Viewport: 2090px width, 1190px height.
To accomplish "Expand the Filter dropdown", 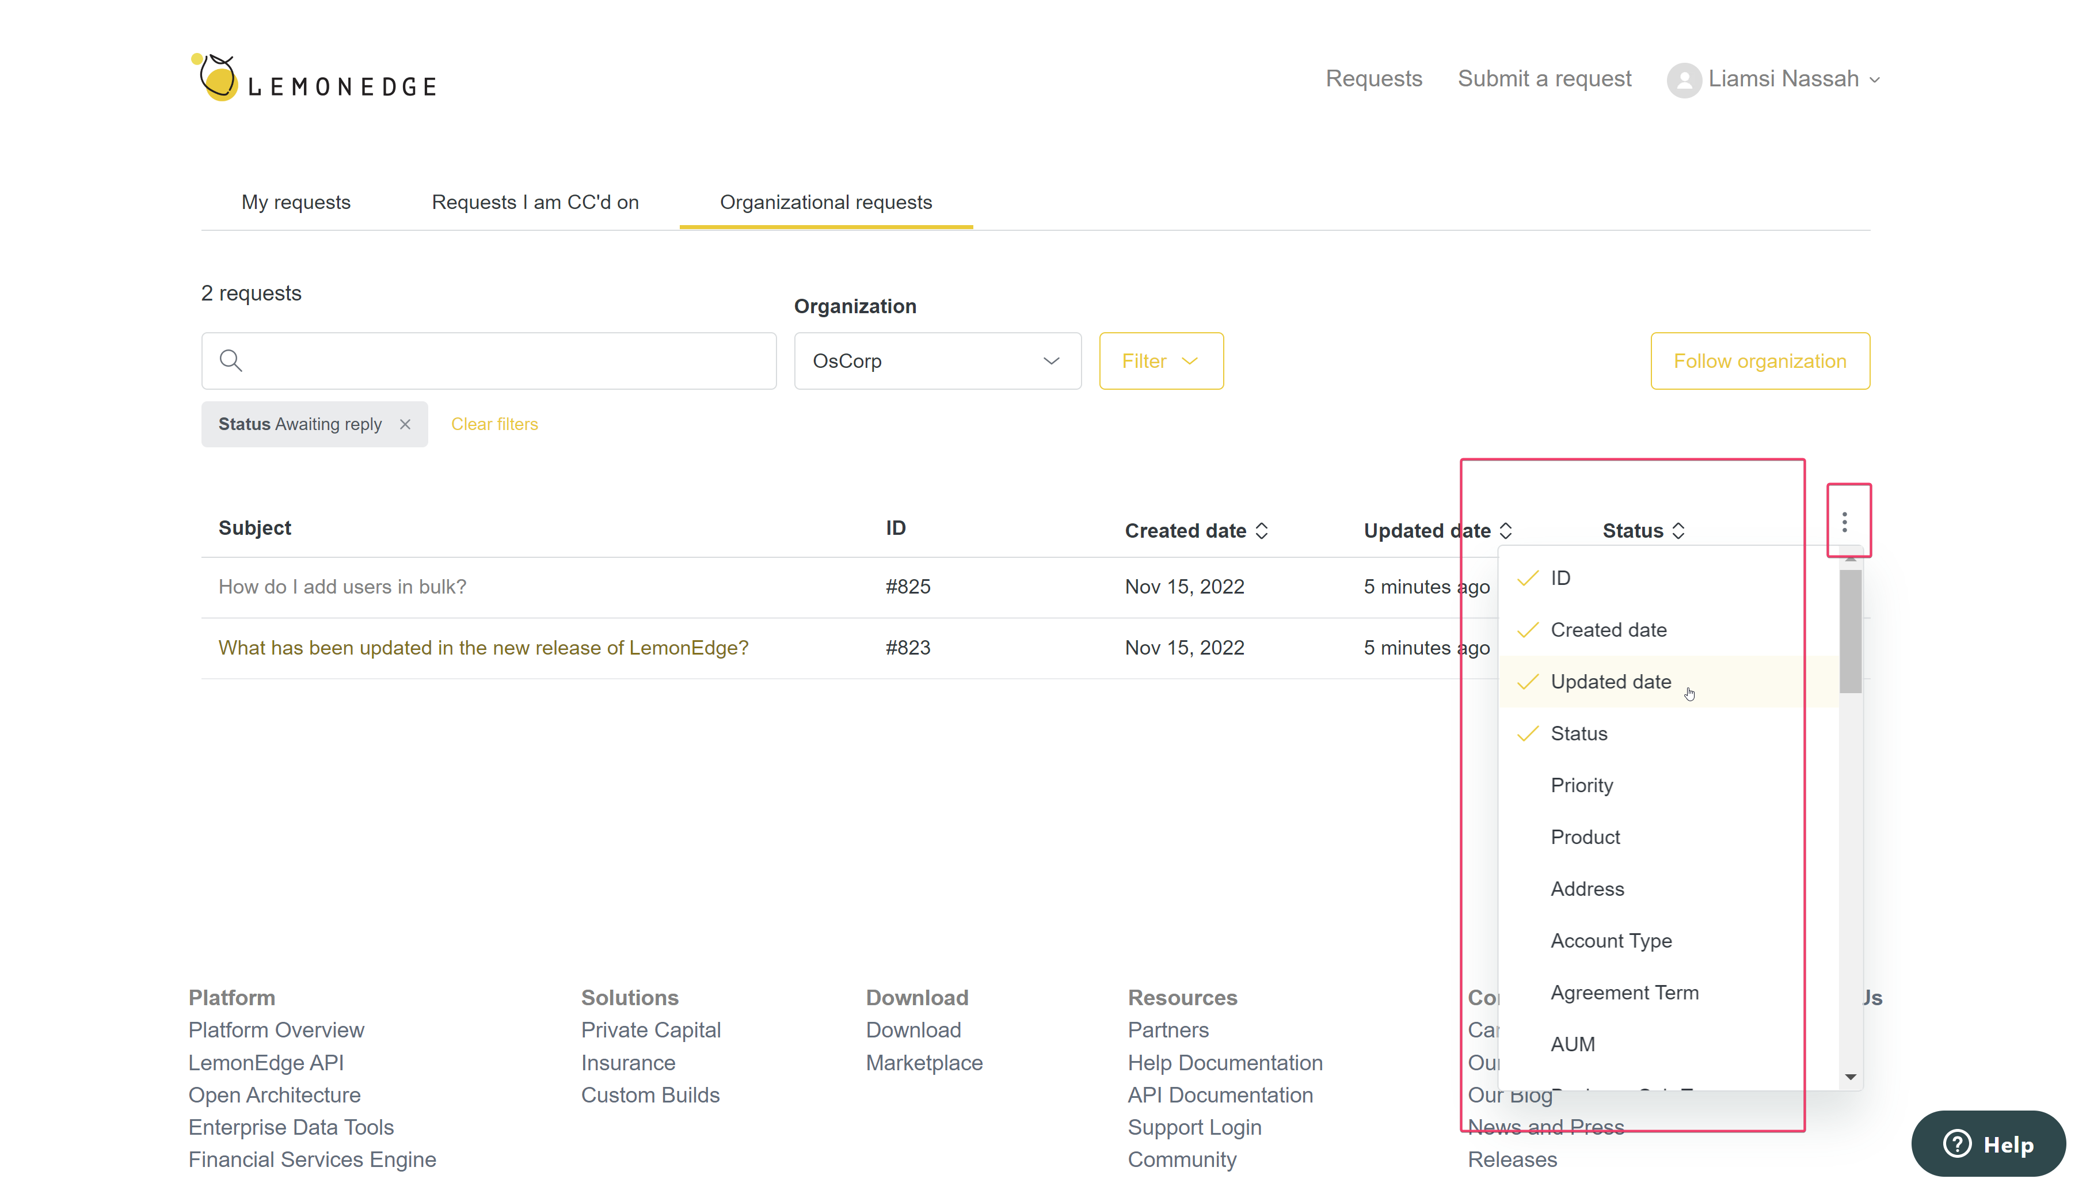I will pos(1160,360).
